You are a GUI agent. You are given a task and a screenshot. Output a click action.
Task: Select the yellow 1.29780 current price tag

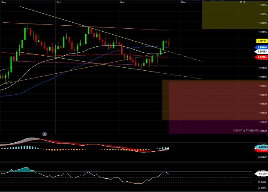[262, 41]
